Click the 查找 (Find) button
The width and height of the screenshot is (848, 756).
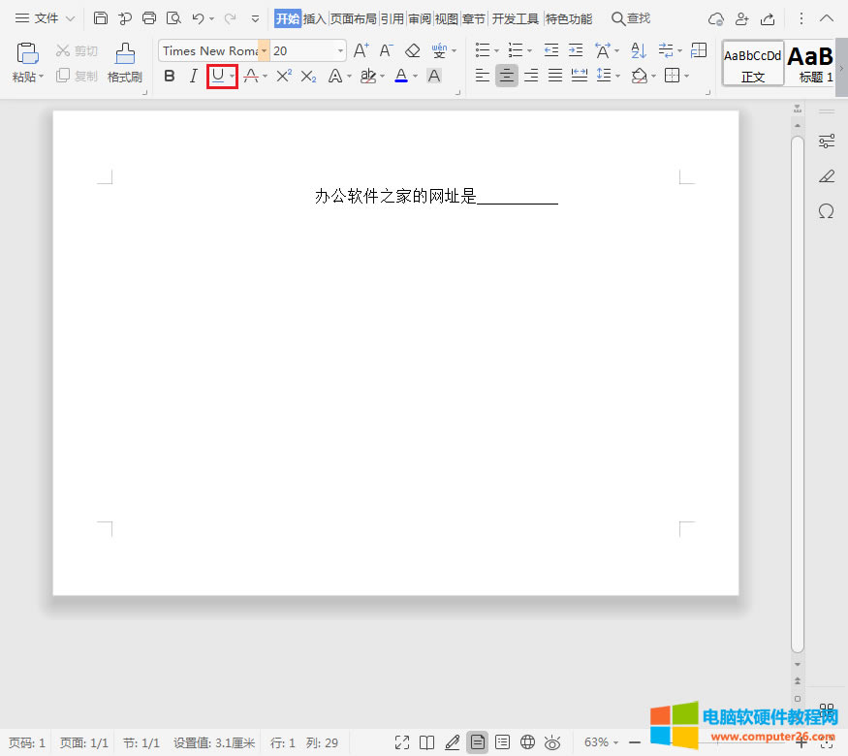tap(632, 17)
